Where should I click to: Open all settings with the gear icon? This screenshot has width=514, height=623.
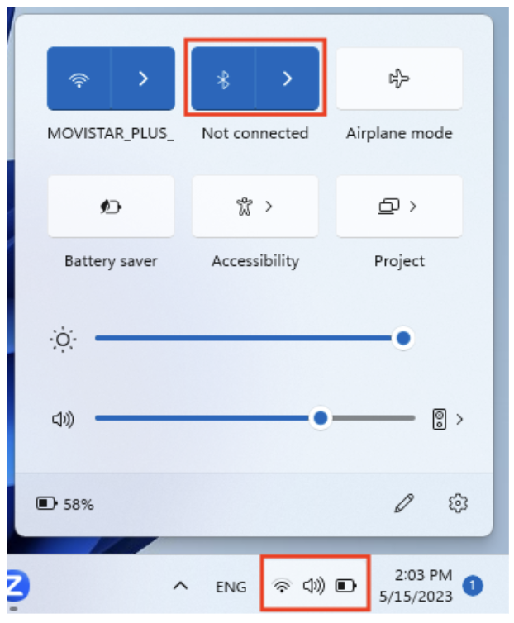[x=458, y=503]
